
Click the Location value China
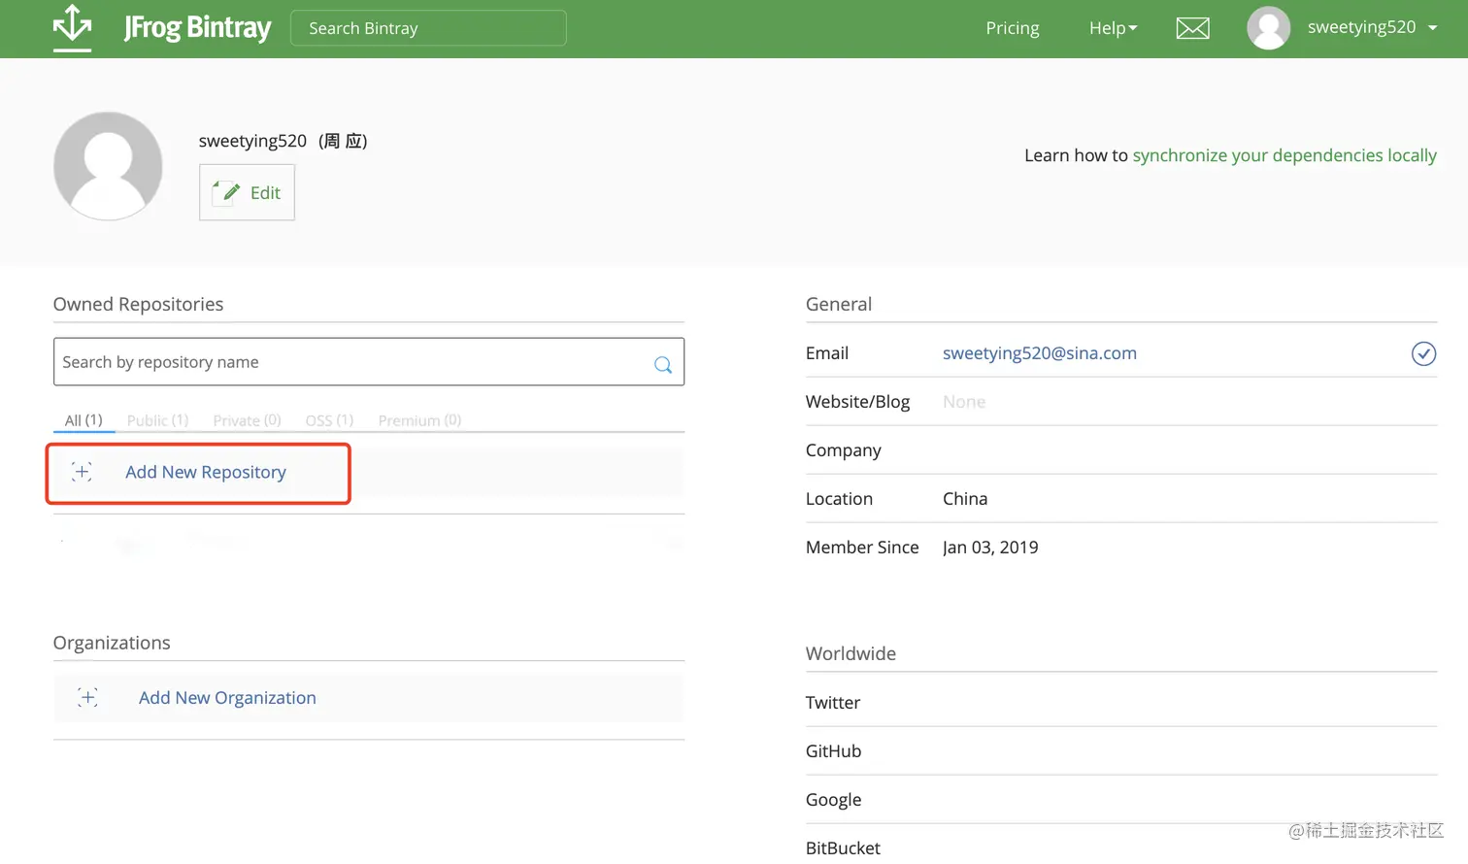[965, 499]
